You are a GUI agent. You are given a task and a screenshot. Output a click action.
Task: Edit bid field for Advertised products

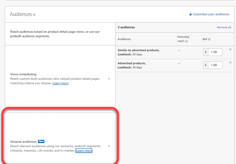[x=215, y=65]
